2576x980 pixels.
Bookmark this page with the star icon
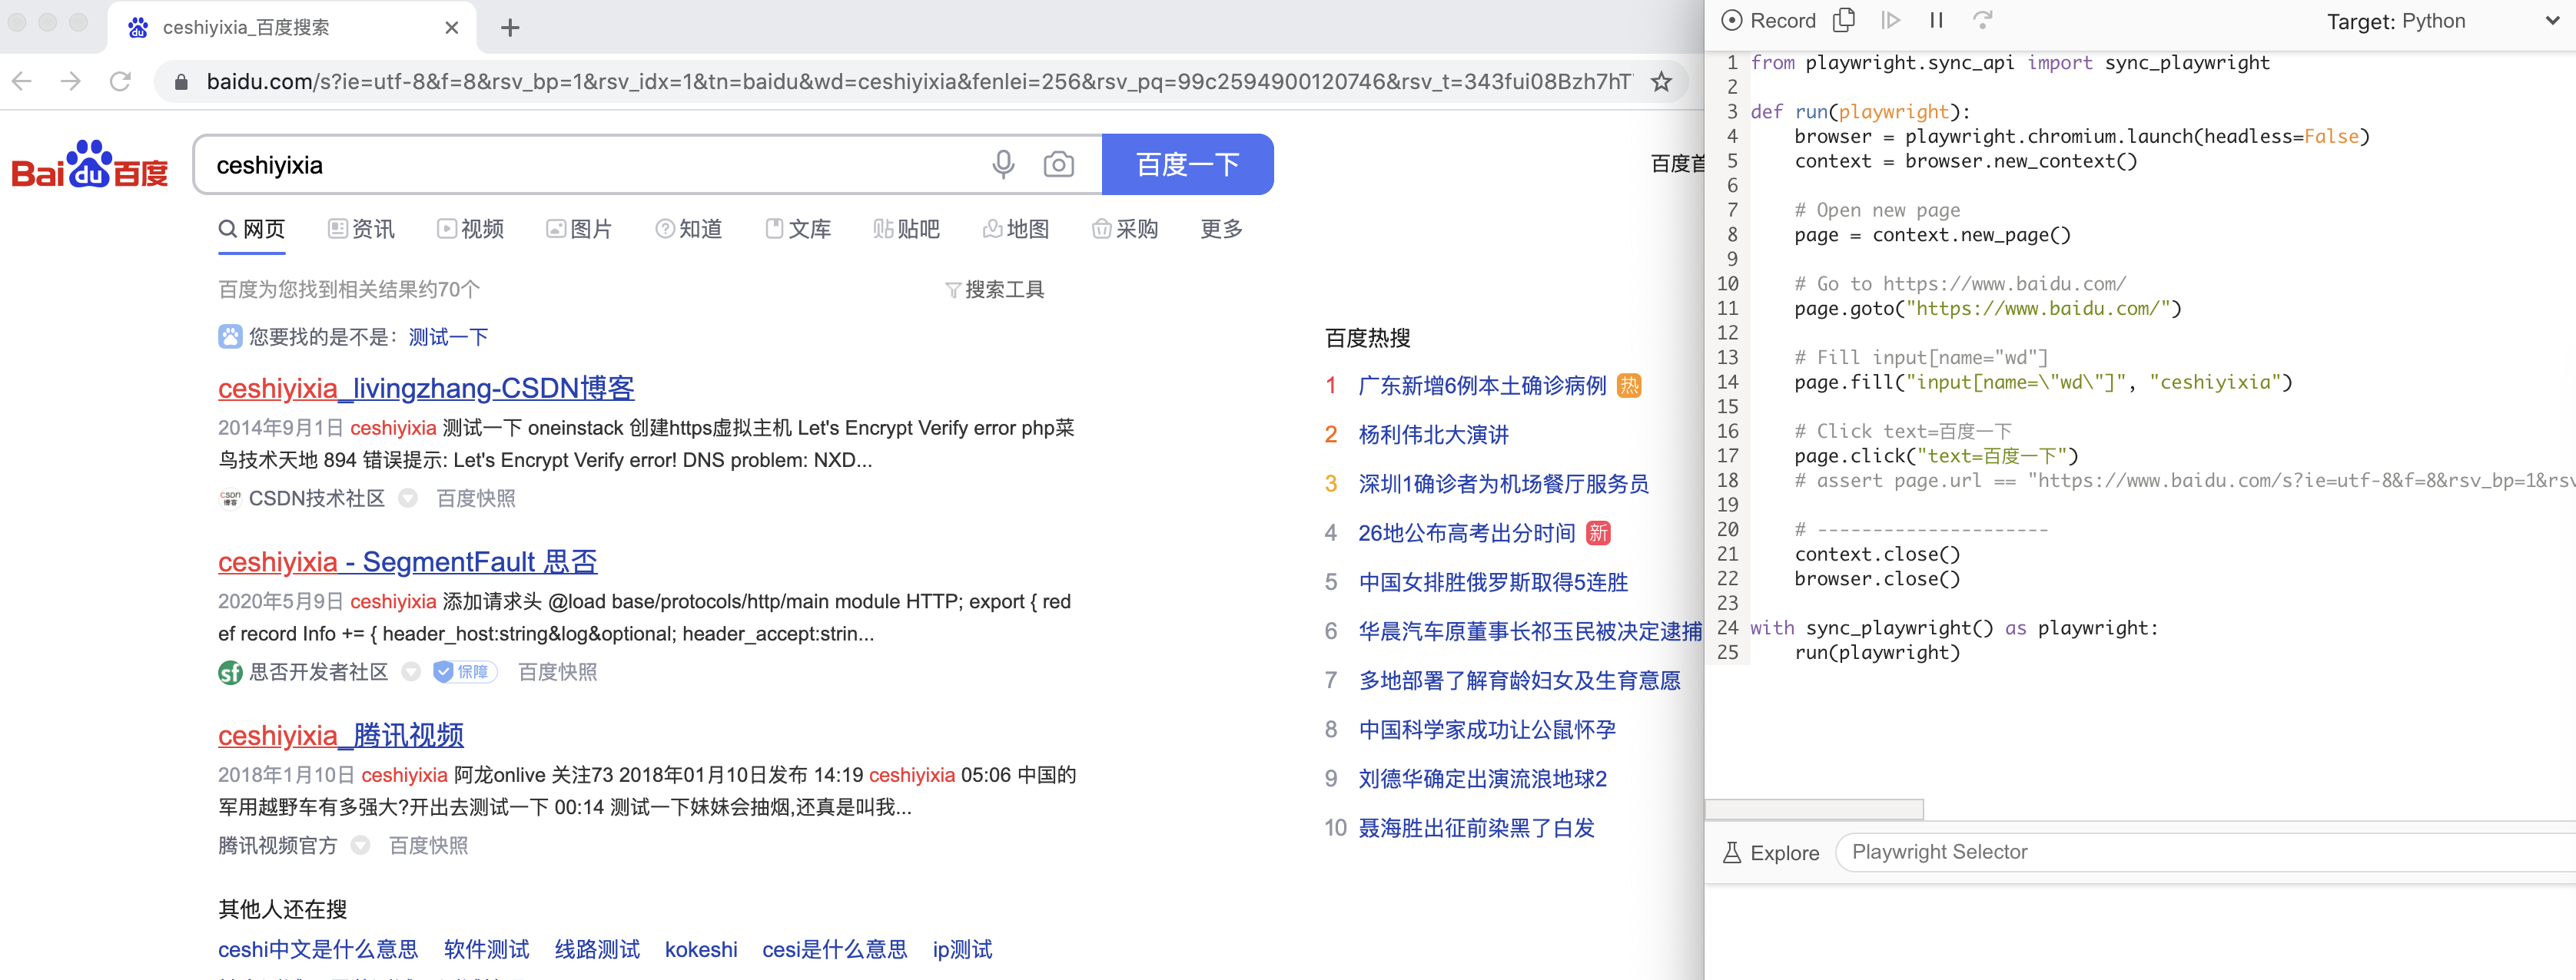(x=1661, y=82)
